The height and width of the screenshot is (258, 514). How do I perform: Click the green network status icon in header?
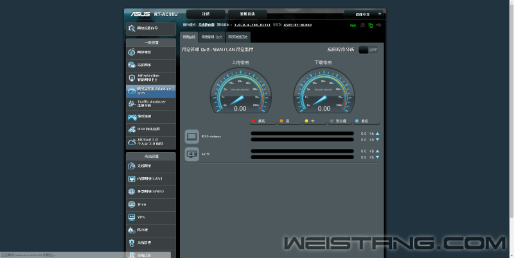click(x=371, y=25)
